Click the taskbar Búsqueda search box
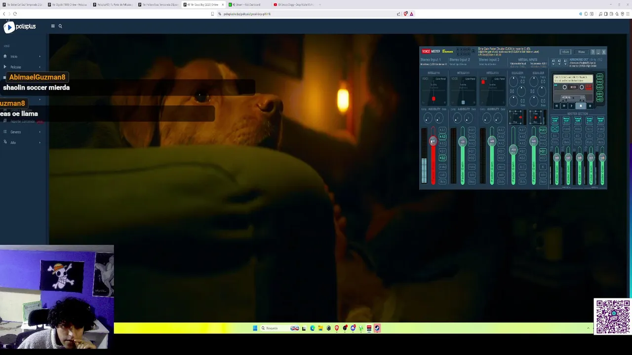This screenshot has width=632, height=355. tap(280, 328)
